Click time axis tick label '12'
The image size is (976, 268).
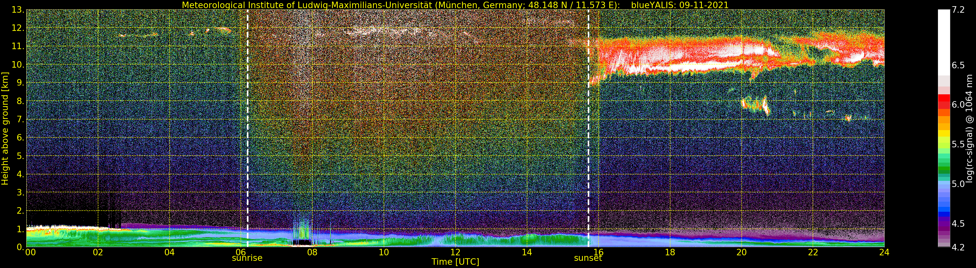pyautogui.click(x=455, y=252)
